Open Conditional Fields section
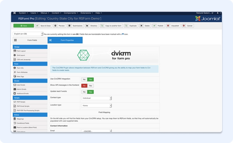 pyautogui.click(x=23, y=123)
